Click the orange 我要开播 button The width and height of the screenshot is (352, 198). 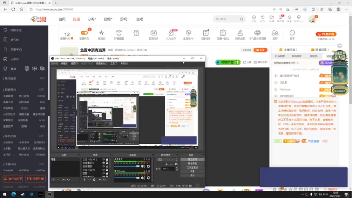(36, 179)
